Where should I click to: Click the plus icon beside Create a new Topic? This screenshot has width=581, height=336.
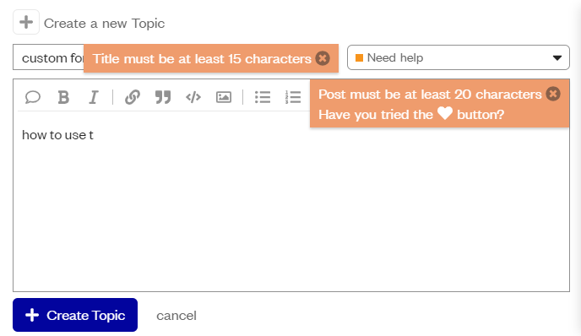[x=26, y=22]
